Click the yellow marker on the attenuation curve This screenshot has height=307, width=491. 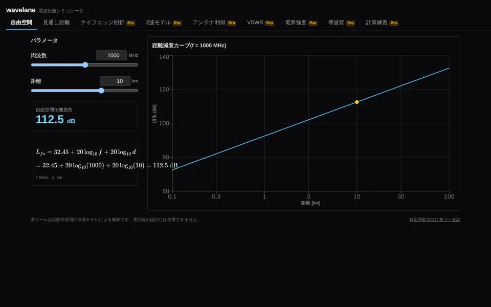pyautogui.click(x=356, y=102)
